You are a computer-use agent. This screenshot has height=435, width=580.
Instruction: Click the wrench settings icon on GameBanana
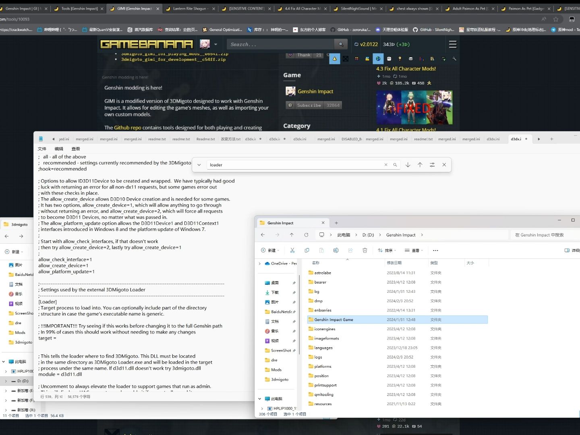click(x=454, y=59)
